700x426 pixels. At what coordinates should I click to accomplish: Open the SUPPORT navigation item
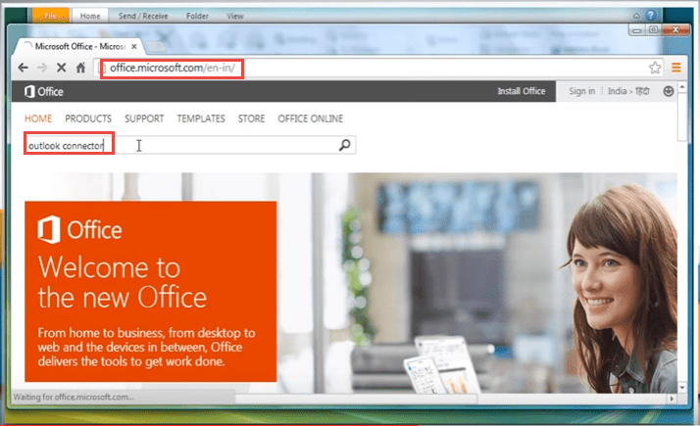[144, 118]
